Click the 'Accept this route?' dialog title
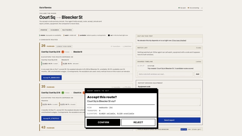Viewport: 242px width, 136px height. pos(102,97)
